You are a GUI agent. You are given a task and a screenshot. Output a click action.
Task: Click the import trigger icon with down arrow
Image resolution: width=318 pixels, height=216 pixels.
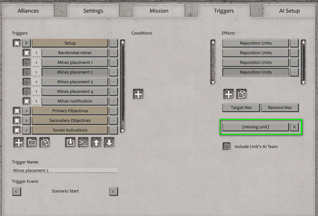coord(70,142)
